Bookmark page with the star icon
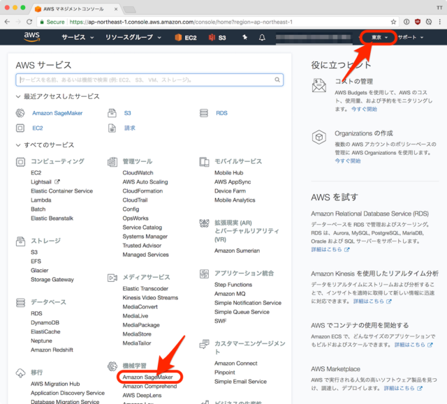447x404 pixels. coord(393,22)
